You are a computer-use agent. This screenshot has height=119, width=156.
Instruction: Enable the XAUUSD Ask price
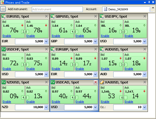pyautogui.click(x=129, y=102)
